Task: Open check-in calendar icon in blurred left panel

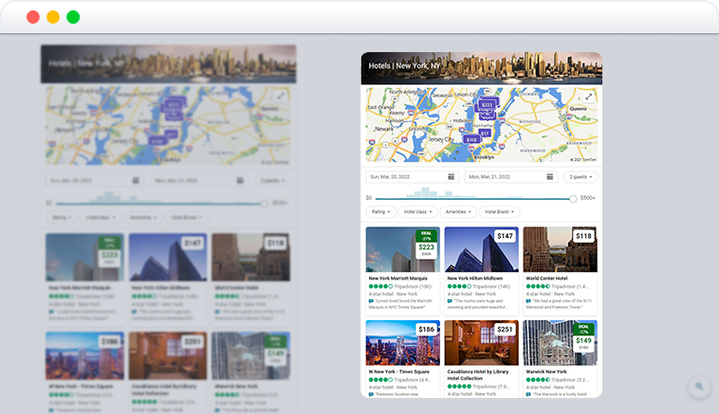Action: (x=136, y=180)
